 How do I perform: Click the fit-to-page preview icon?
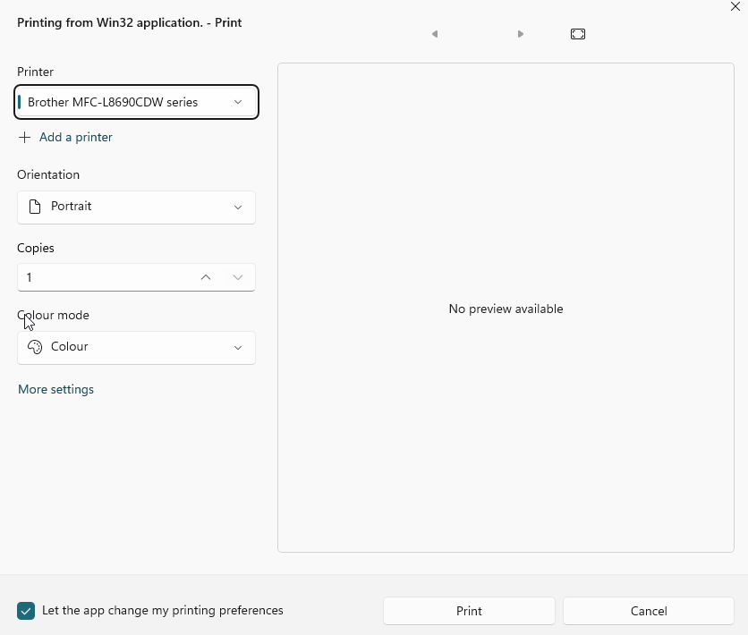click(x=578, y=34)
